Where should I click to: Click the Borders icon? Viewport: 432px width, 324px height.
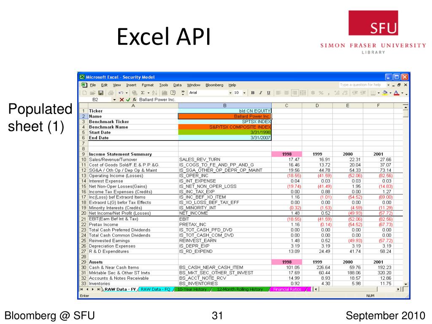(373, 93)
